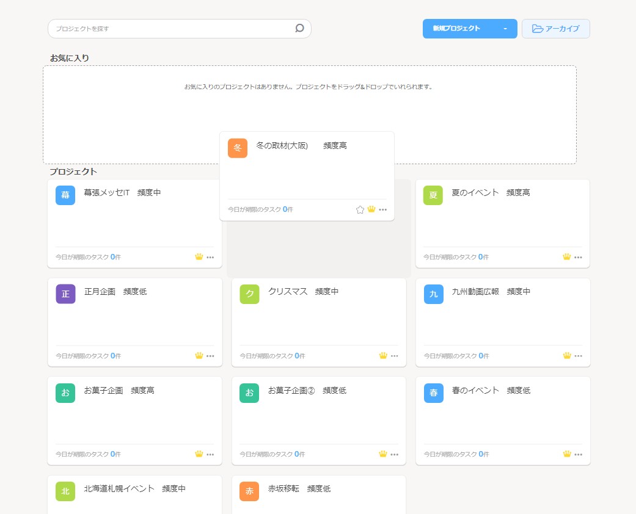
Task: Click the green 夏 project color icon
Action: click(x=433, y=195)
